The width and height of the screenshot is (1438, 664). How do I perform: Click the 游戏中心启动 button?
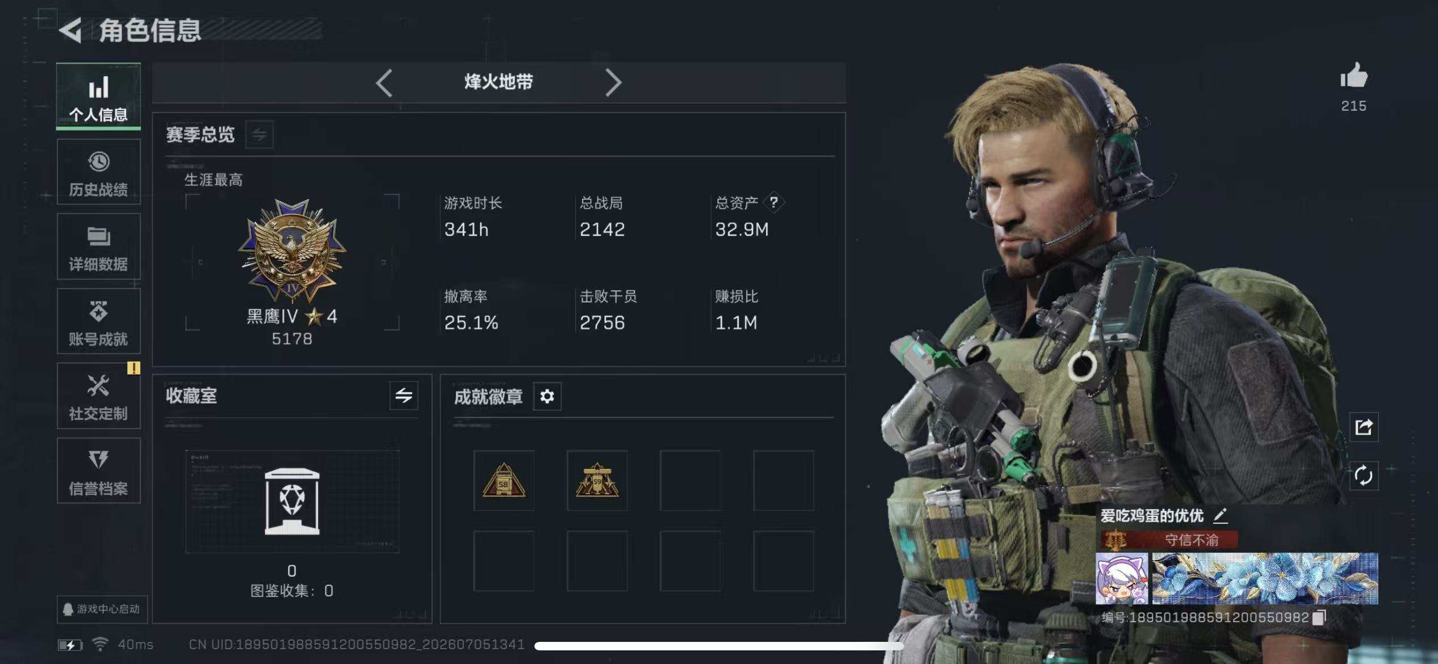(102, 609)
